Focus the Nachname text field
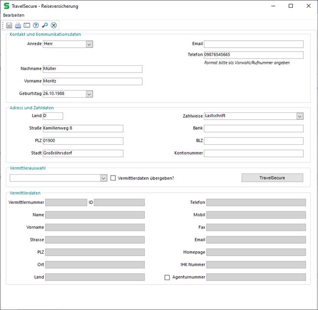Image resolution: width=318 pixels, height=310 pixels. 92,69
